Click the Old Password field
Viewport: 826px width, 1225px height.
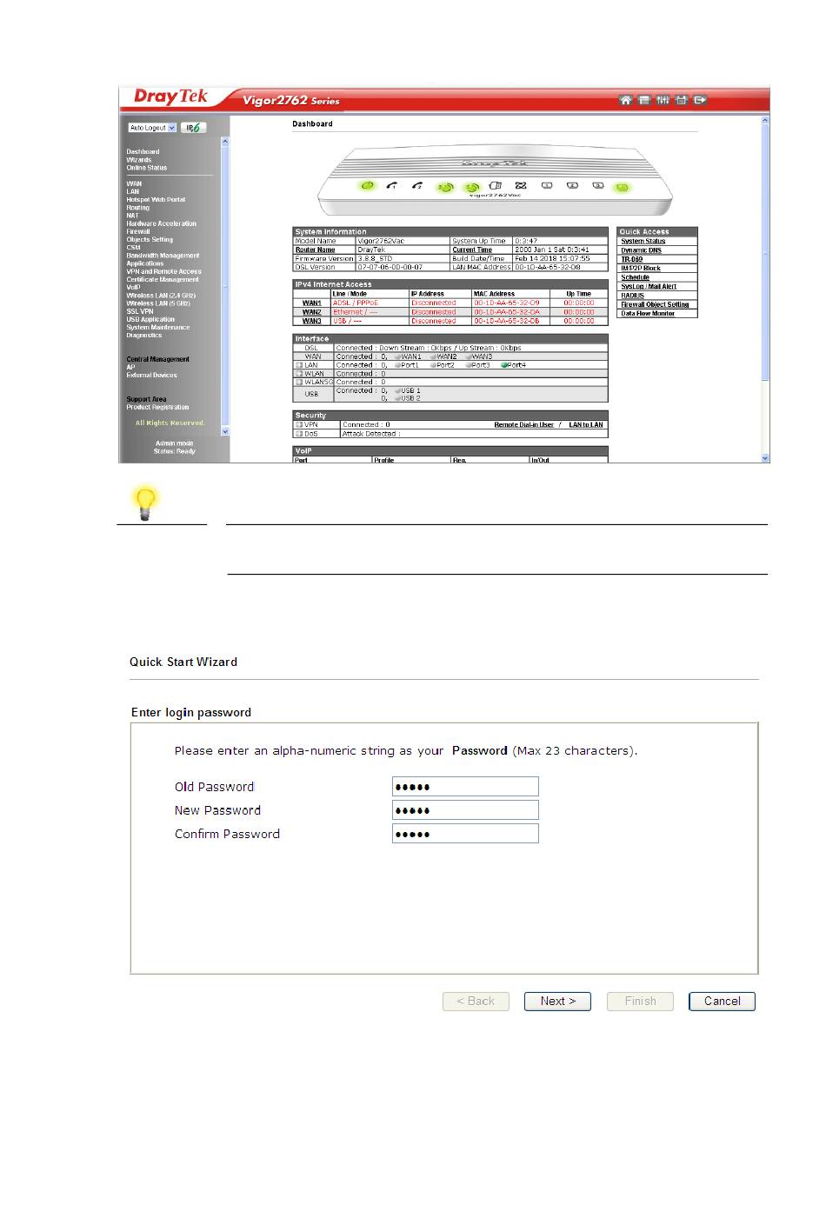(x=465, y=787)
